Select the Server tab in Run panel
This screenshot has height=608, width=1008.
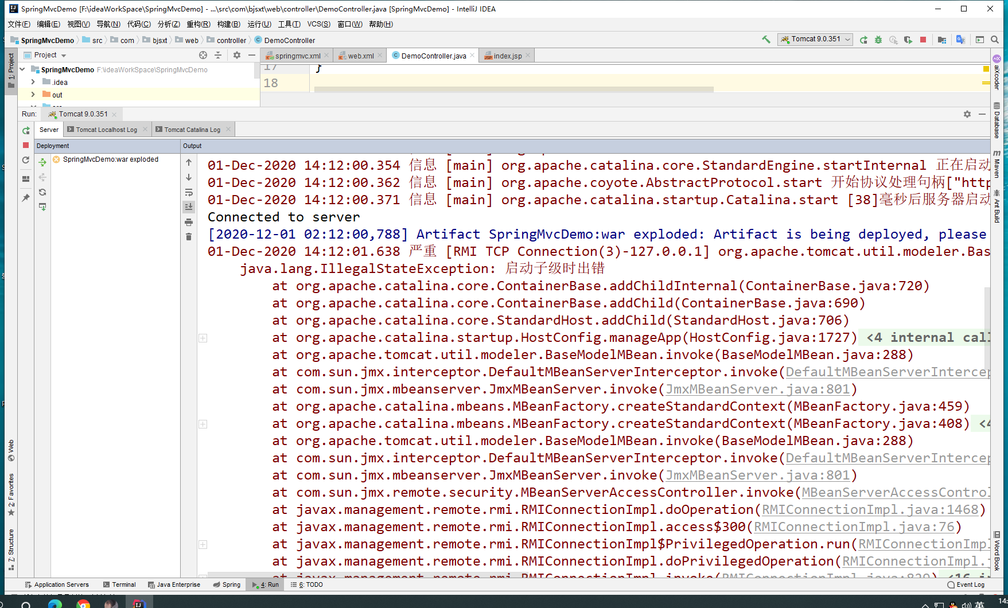[x=49, y=130]
